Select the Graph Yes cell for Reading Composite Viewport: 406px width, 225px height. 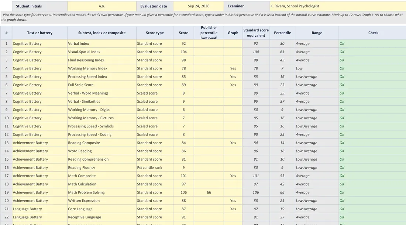point(233,143)
